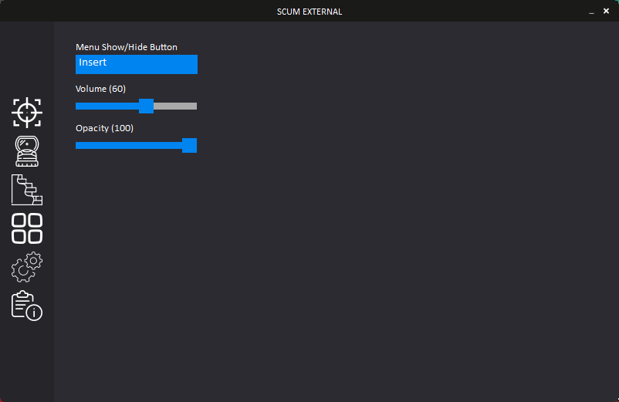Click the empty sidebar area below the clipboard icon
Viewport: 619px width, 402px height.
pyautogui.click(x=27, y=361)
